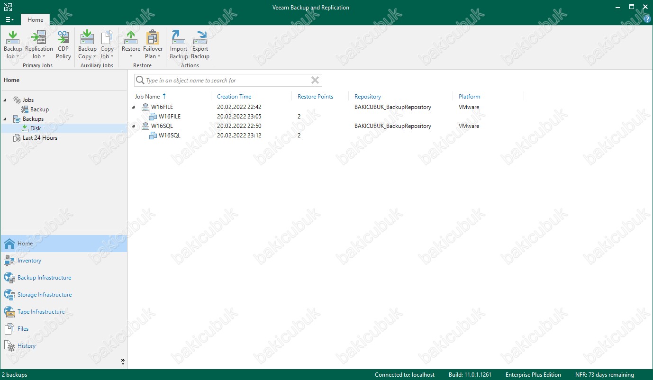Image resolution: width=653 pixels, height=380 pixels.
Task: Click the Storage Infrastructure view icon
Action: [x=9, y=295]
